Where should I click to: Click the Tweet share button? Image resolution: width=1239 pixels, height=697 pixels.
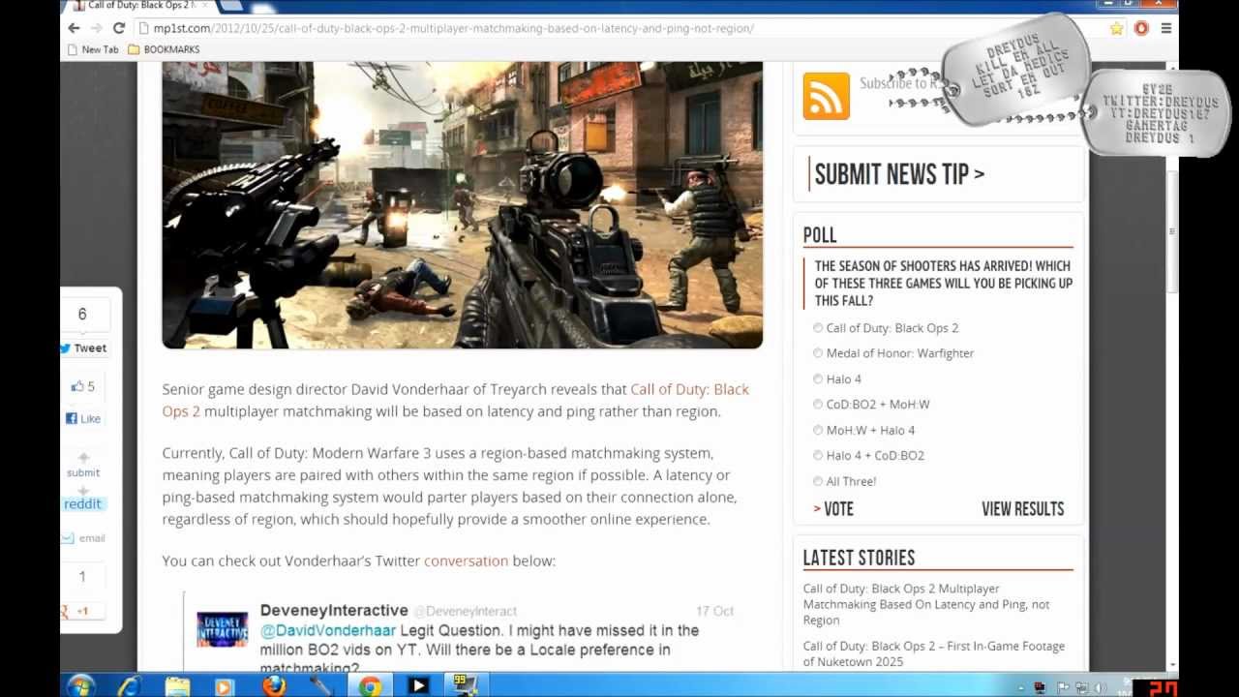(x=83, y=348)
